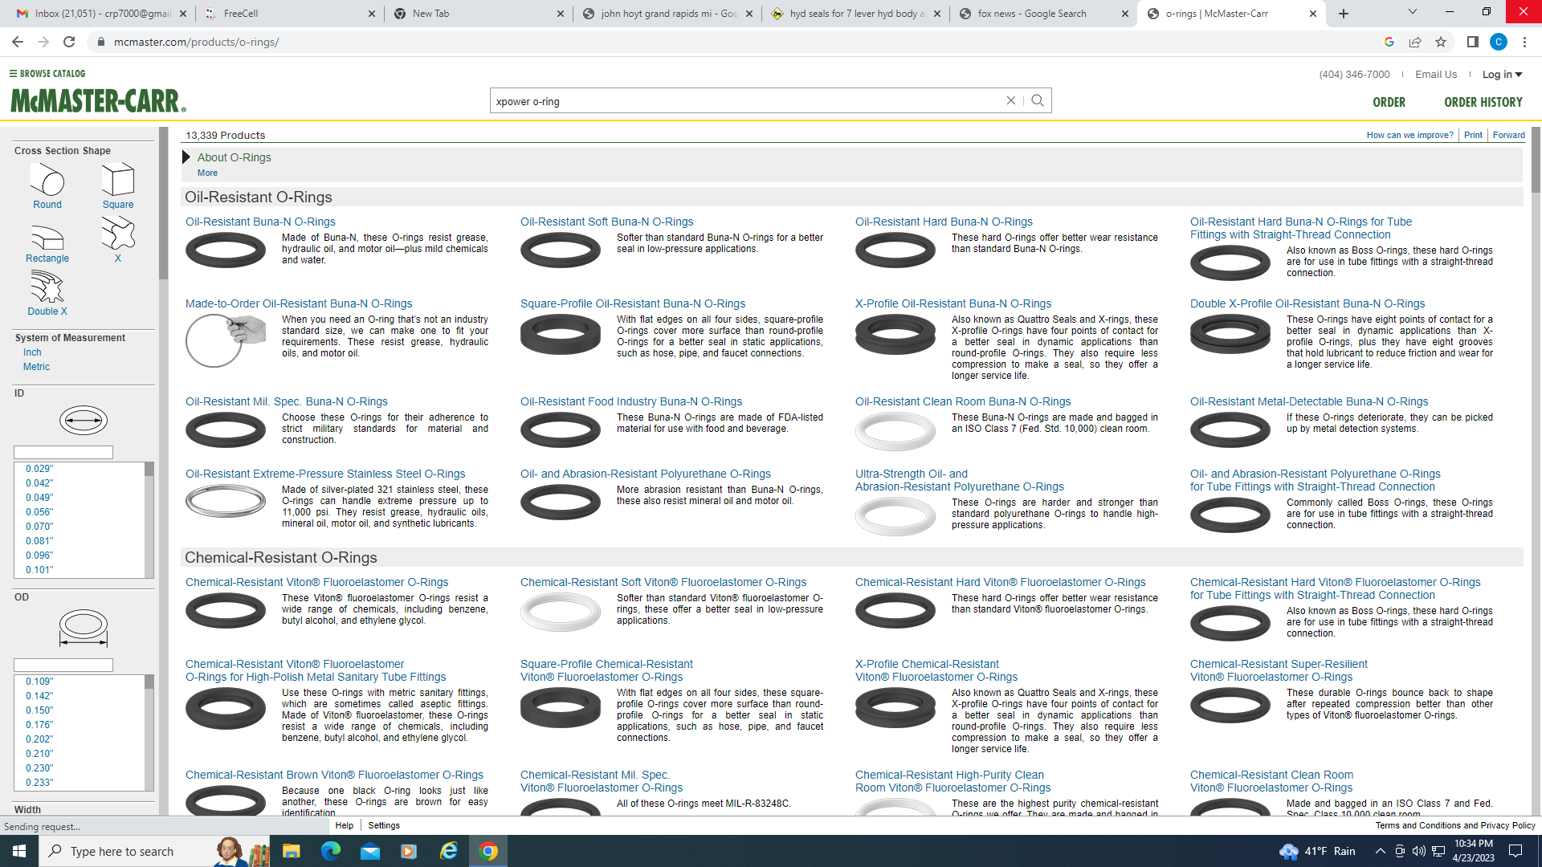Toggle the browser side panel icon

click(x=1472, y=42)
